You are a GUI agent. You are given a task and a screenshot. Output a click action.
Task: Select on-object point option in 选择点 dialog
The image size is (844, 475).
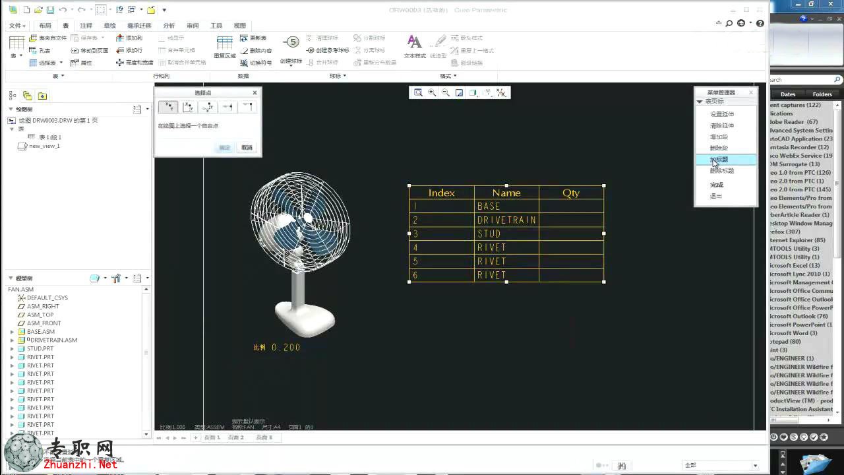pos(228,107)
